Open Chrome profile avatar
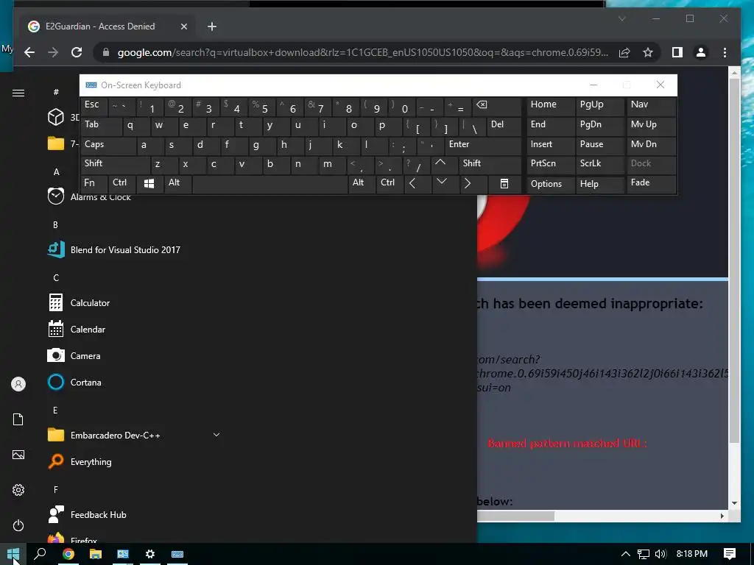The height and width of the screenshot is (565, 754). tap(701, 52)
